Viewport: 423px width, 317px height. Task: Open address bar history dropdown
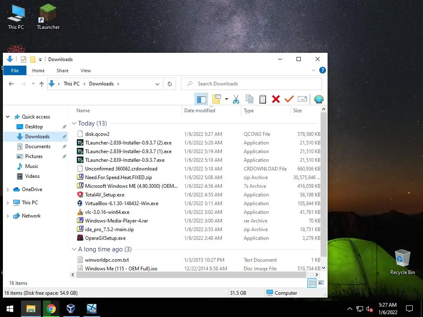tap(157, 84)
